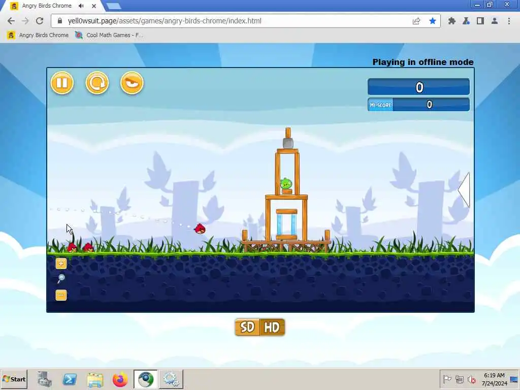Click the show desktop icon
This screenshot has height=390, width=520.
[x=514, y=379]
